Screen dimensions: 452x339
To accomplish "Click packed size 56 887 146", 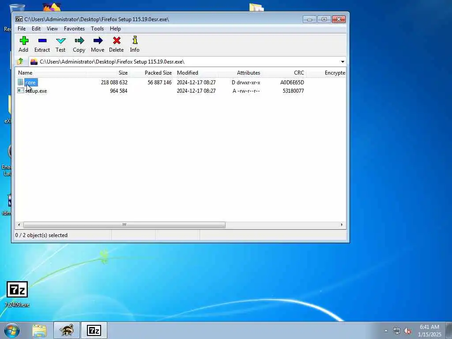I will [159, 83].
